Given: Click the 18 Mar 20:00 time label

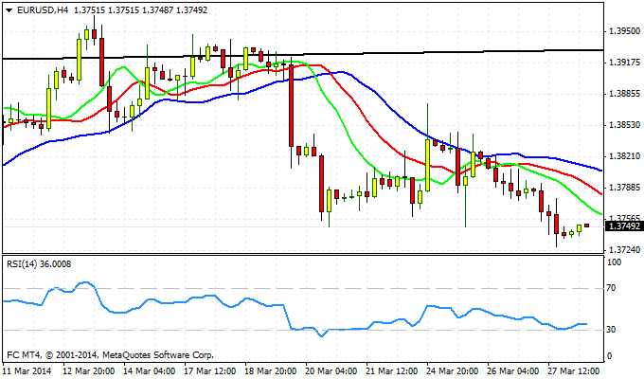Looking at the screenshot, I should click(271, 370).
